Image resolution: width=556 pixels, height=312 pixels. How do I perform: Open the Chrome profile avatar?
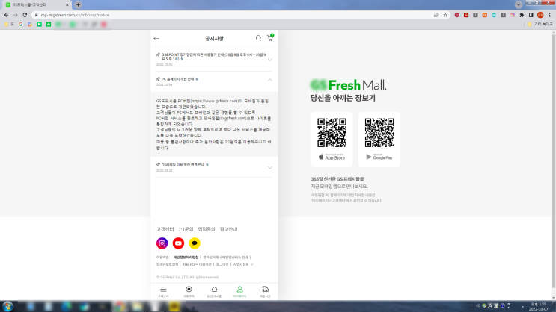(540, 15)
